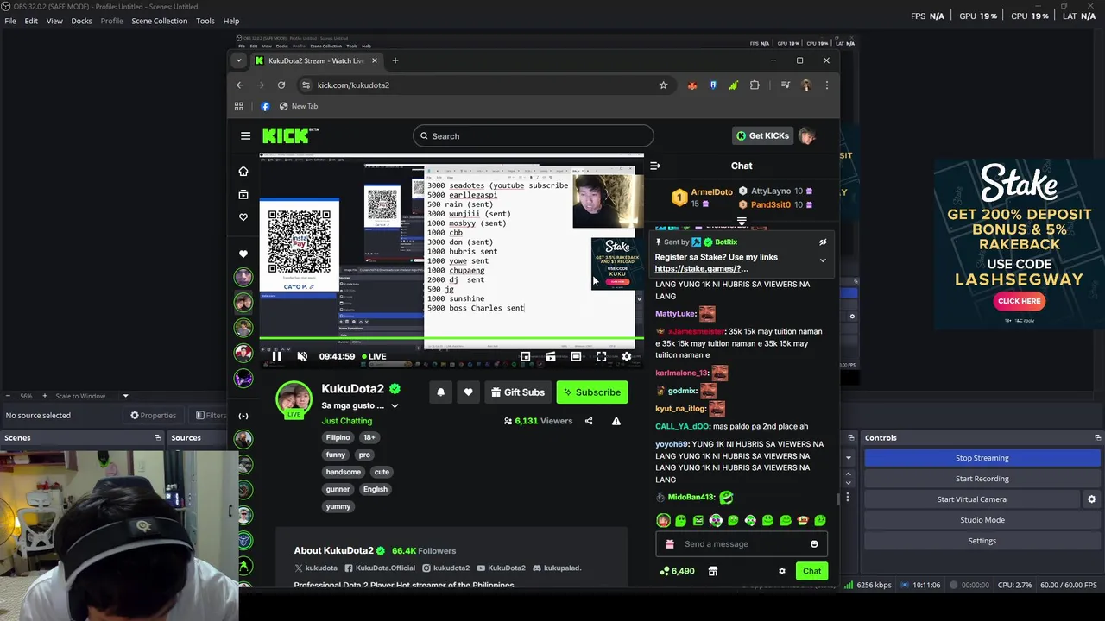
Task: Open Chrome three-dot menu
Action: 826,85
